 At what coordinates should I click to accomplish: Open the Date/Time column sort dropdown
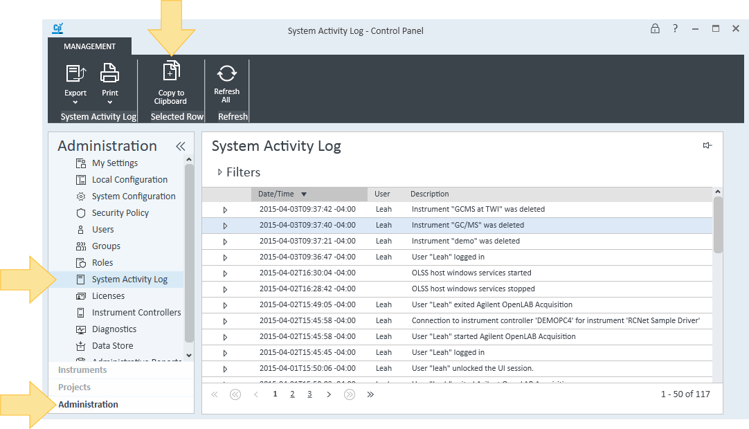coord(303,194)
